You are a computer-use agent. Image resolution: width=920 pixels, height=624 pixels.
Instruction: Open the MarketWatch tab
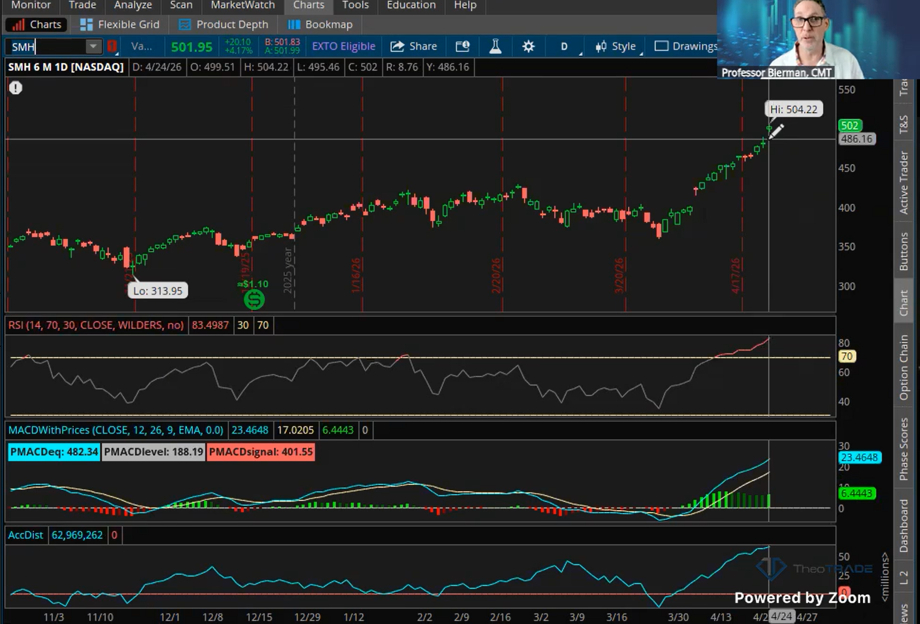coord(243,5)
